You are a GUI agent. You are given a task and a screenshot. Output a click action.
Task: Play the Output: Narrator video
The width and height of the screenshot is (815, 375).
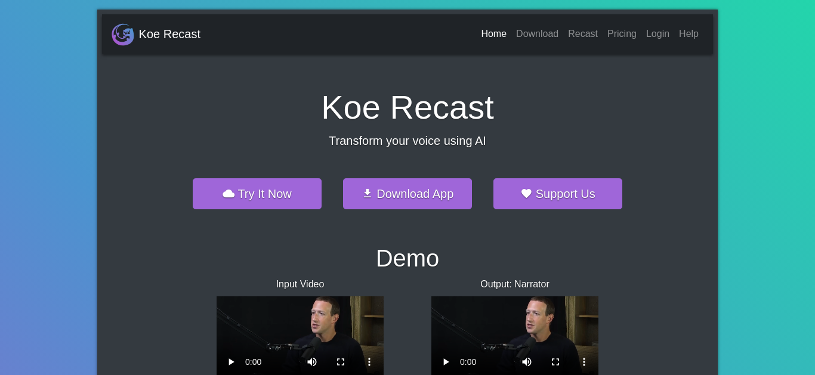pos(446,362)
